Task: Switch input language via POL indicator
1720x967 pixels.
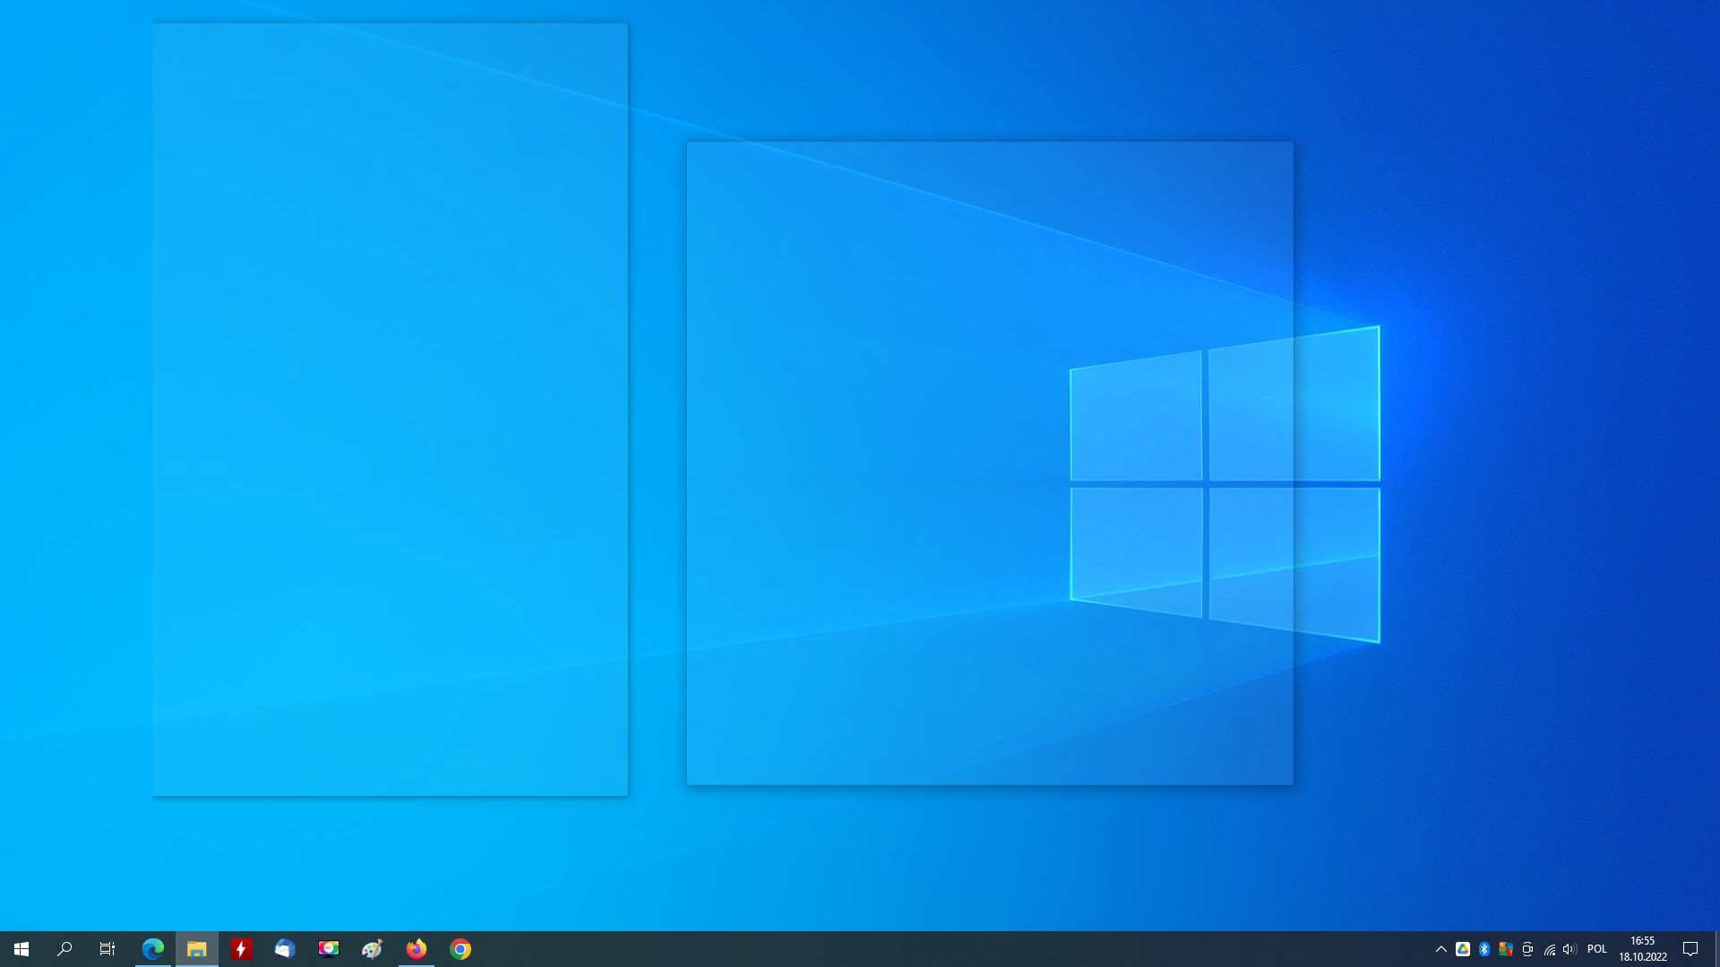Action: (1597, 949)
